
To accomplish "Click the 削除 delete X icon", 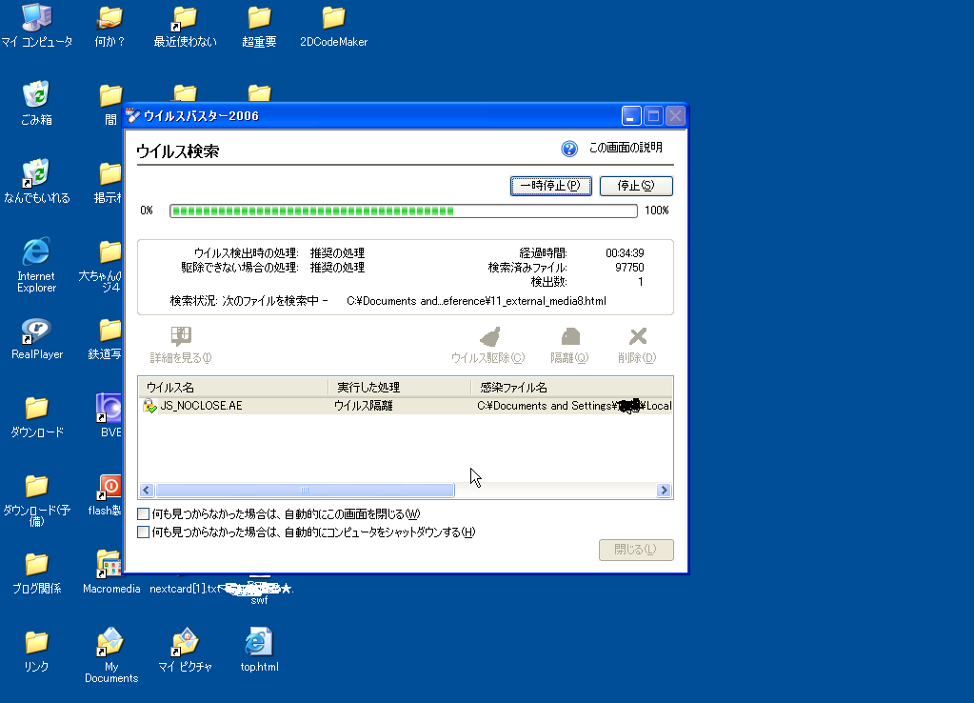I will coord(638,336).
